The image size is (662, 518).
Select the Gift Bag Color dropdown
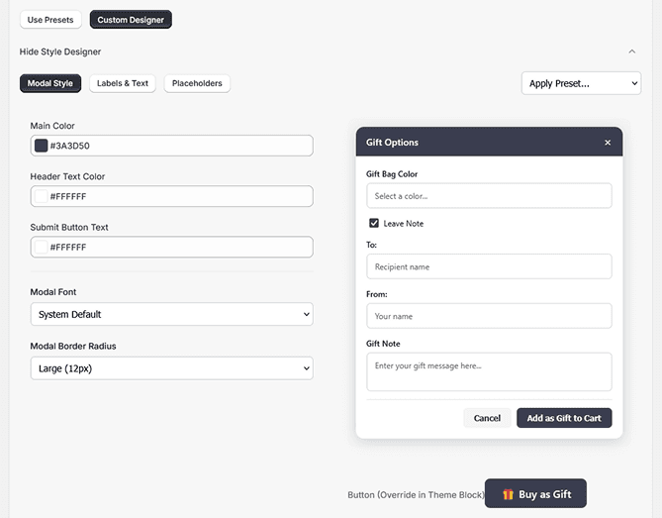[489, 196]
